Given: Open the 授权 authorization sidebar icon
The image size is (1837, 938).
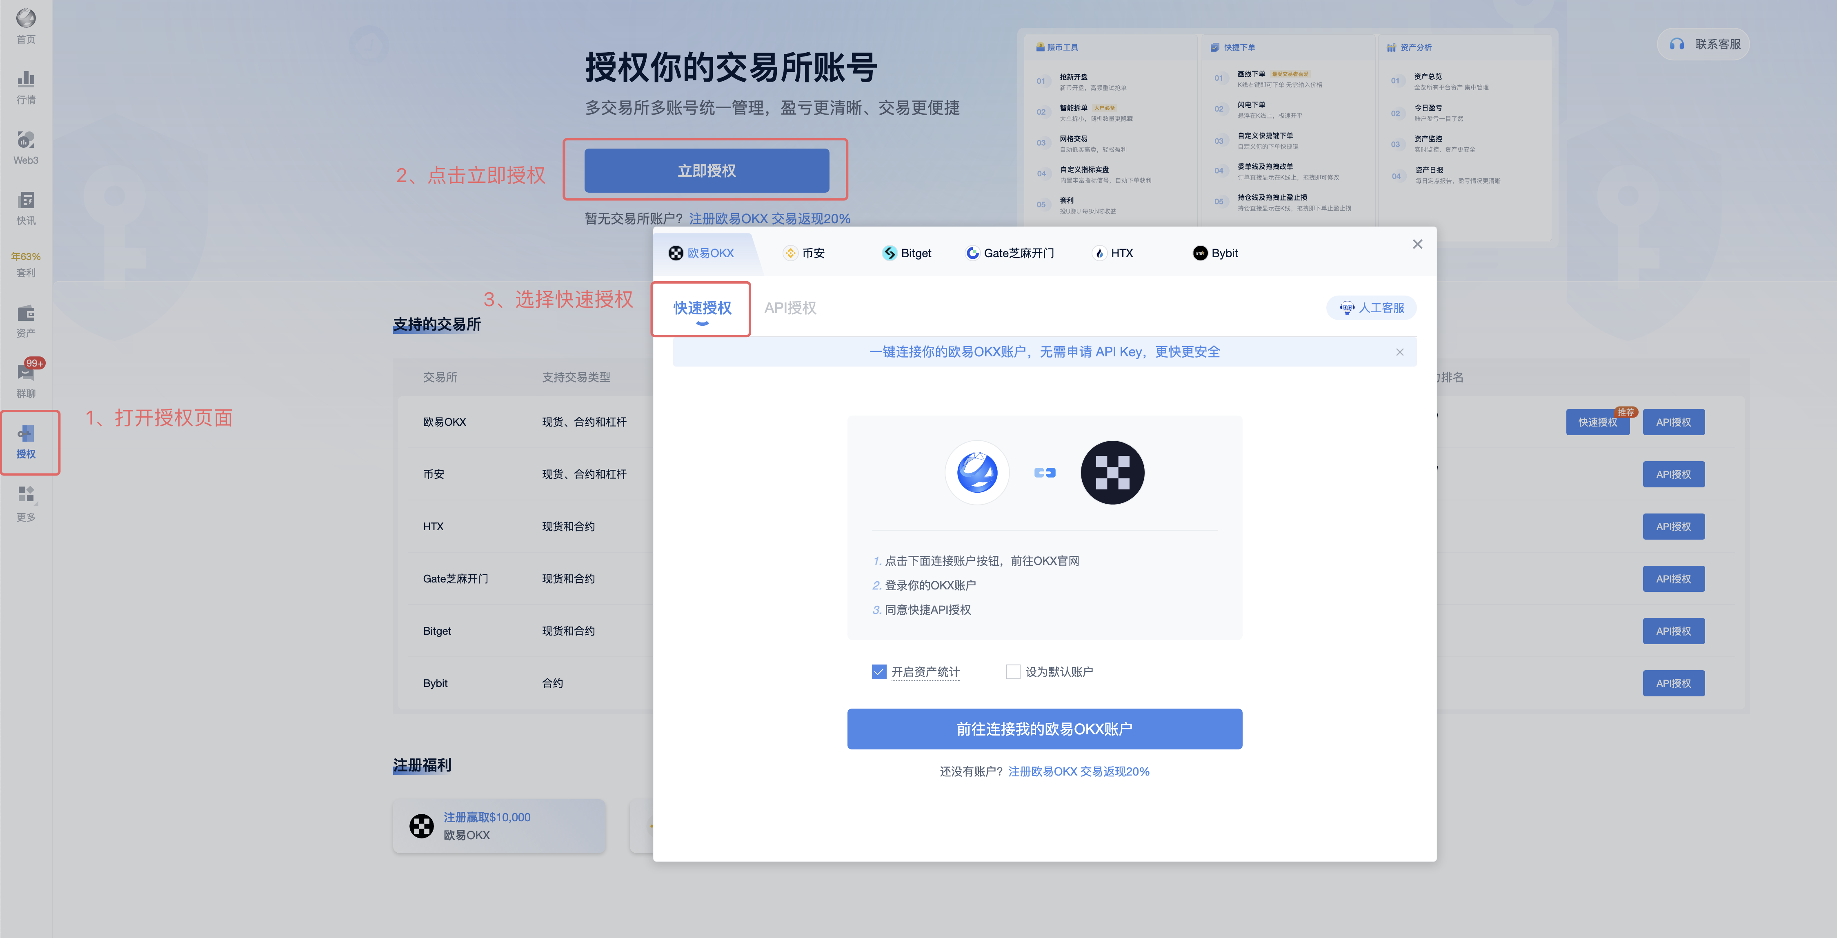Looking at the screenshot, I should [26, 441].
